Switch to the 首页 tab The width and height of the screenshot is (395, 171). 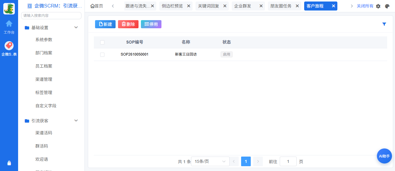(97, 6)
